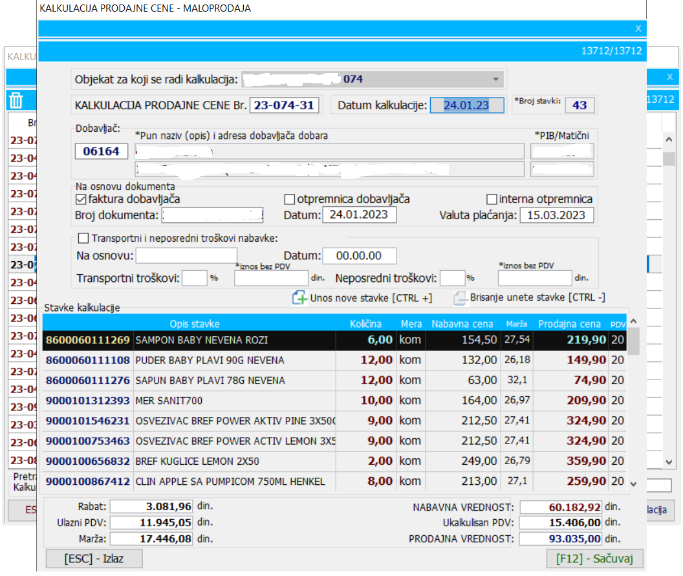Viewport: 683px width, 576px height.
Task: Click the Marža total 17.446,08
Action: (151, 539)
